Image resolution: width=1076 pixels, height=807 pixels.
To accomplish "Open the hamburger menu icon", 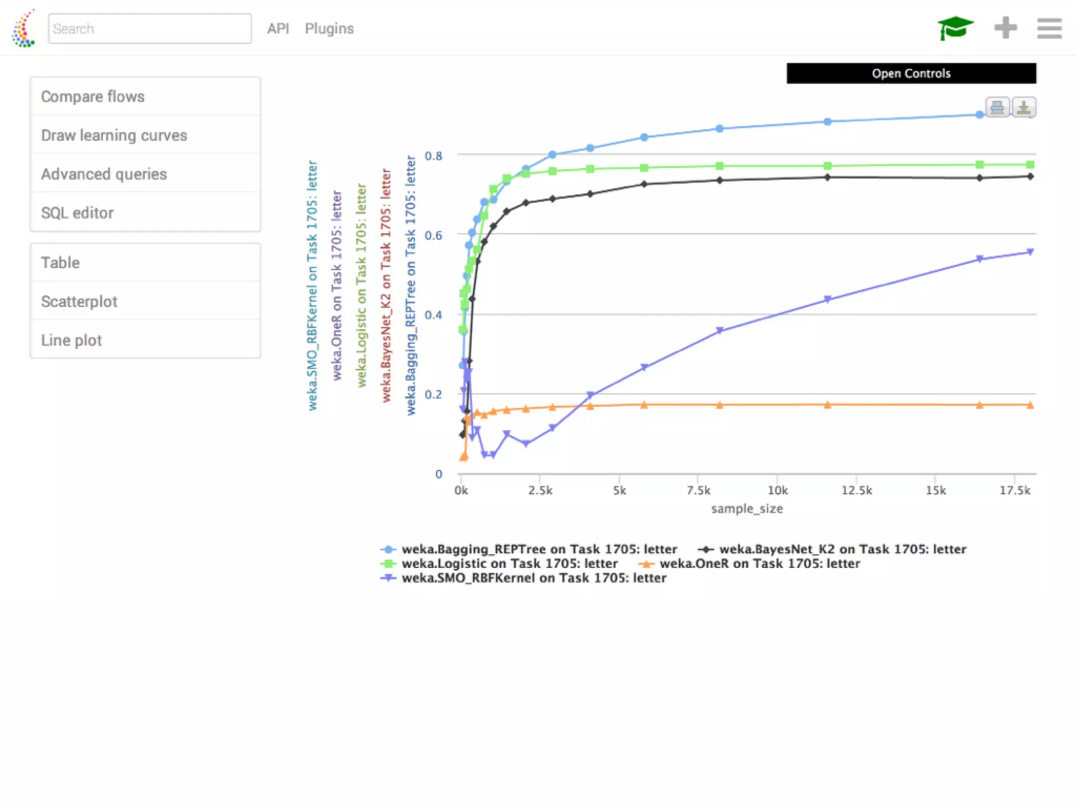I will pyautogui.click(x=1049, y=28).
